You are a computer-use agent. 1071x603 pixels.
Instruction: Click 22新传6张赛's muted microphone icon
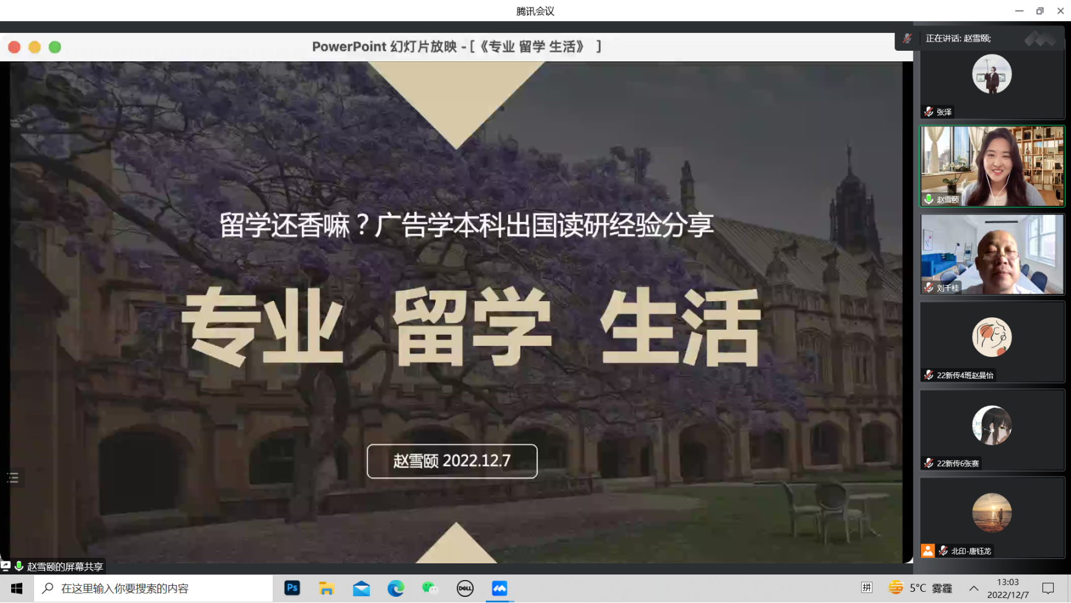[x=928, y=463]
